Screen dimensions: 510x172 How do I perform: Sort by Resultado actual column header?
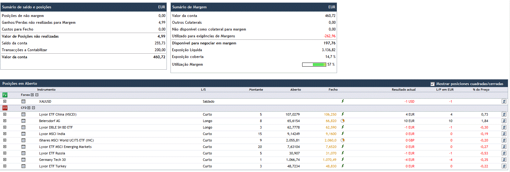(x=403, y=90)
